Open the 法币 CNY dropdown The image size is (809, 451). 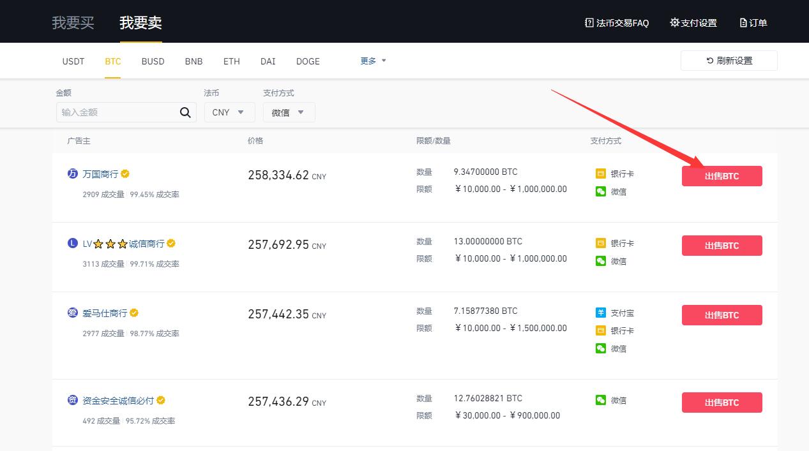[x=229, y=112]
